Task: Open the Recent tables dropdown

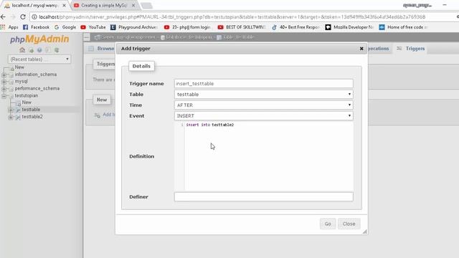Action: (39, 59)
